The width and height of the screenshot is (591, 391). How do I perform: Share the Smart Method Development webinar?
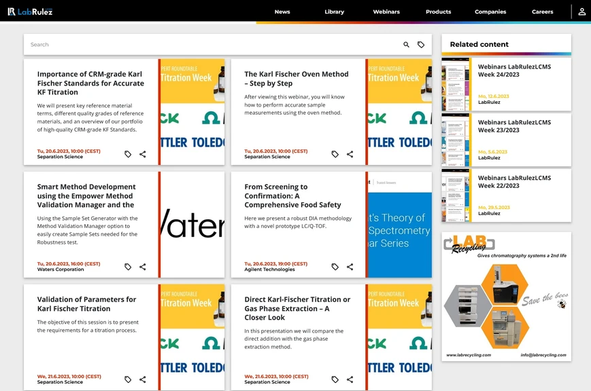[x=143, y=267]
